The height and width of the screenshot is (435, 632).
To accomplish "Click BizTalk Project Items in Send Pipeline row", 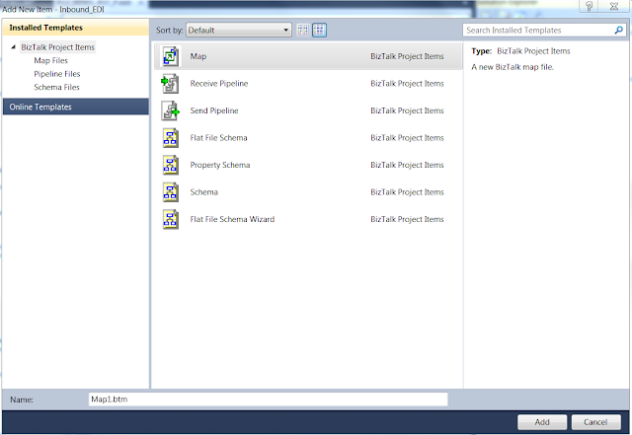I will [x=407, y=110].
